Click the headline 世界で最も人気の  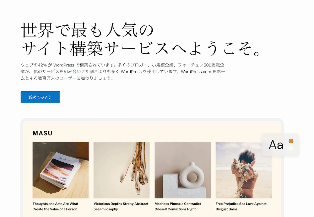point(87,30)
